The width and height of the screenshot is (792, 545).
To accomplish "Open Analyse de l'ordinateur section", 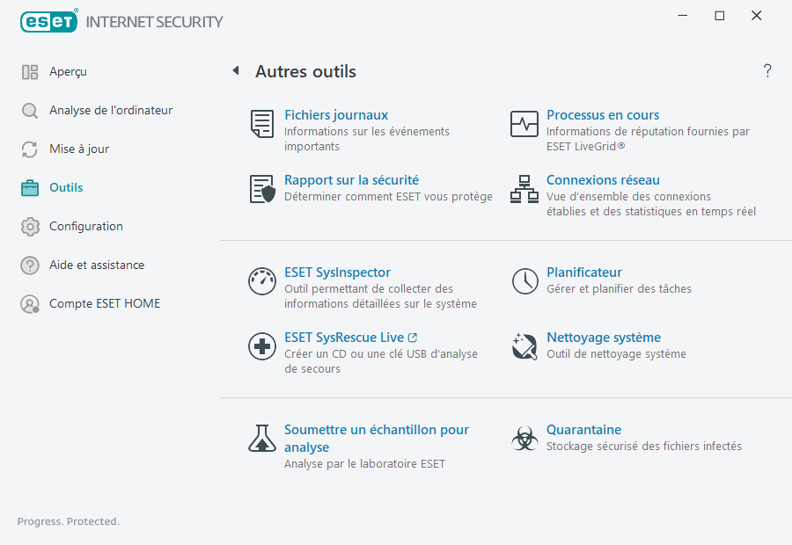I will pyautogui.click(x=111, y=111).
